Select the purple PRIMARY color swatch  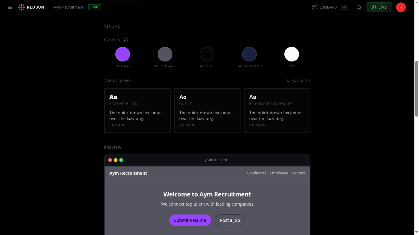pos(123,54)
